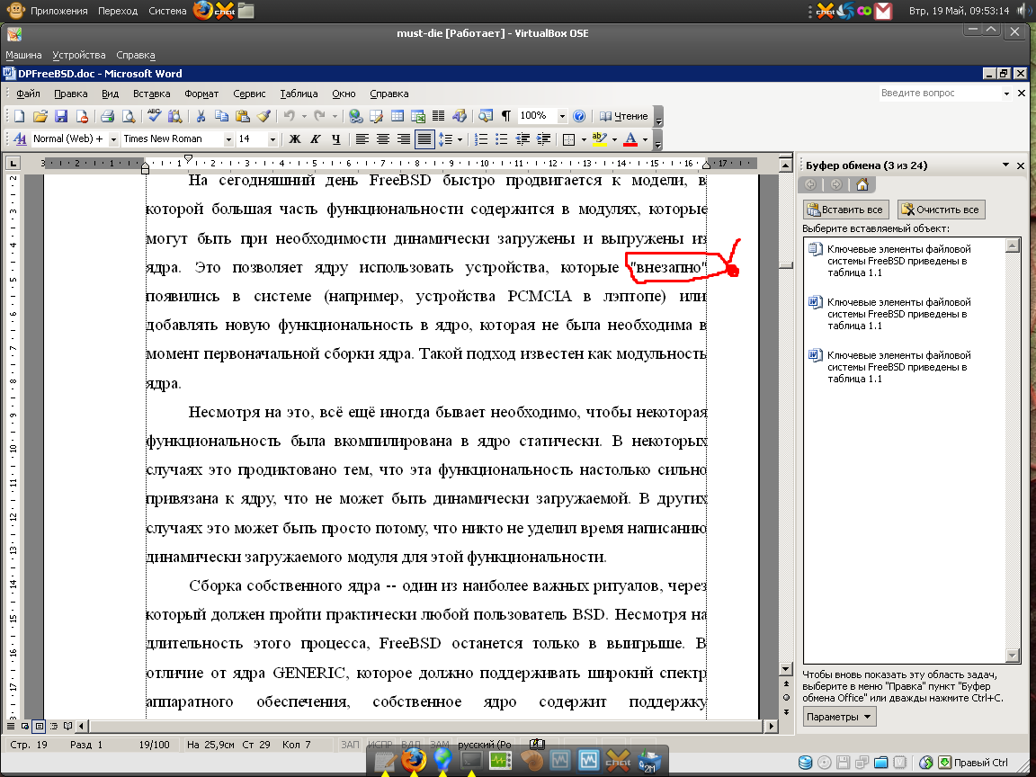Screen dimensions: 1036x777
Task: Start a numbered list
Action: click(x=481, y=139)
